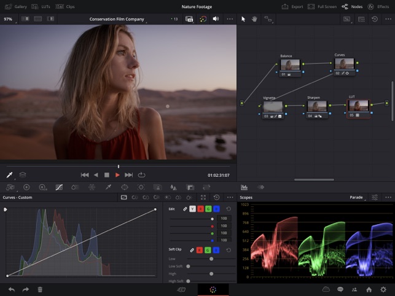Click the viewer playhead scrubber bar
The width and height of the screenshot is (395, 296).
click(x=118, y=166)
